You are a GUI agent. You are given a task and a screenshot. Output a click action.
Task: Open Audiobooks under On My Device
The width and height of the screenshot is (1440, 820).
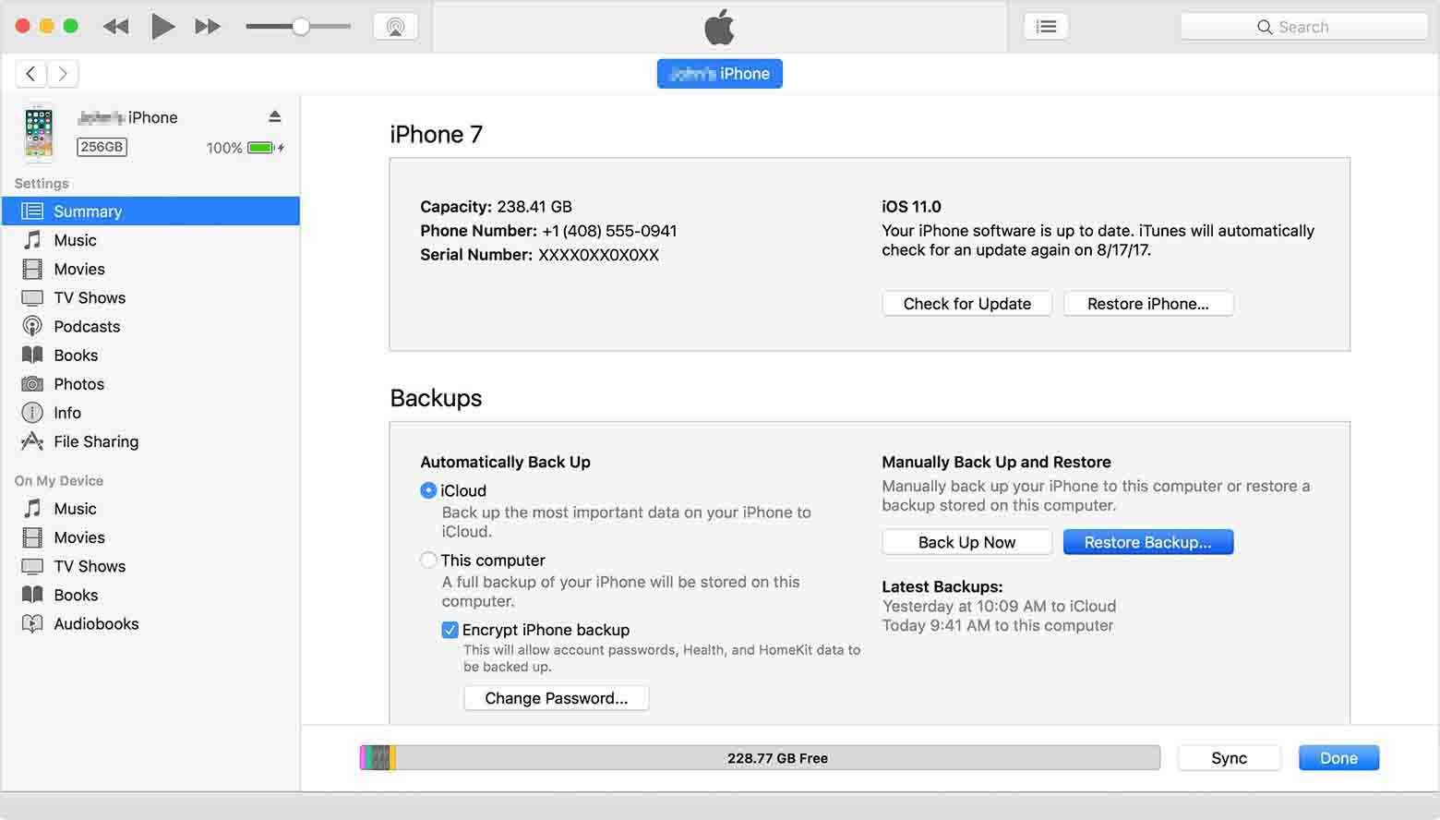(x=96, y=623)
